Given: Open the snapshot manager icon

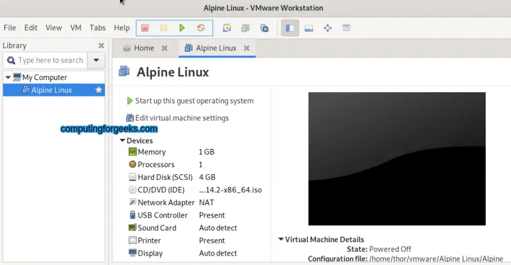Looking at the screenshot, I should tap(264, 28).
